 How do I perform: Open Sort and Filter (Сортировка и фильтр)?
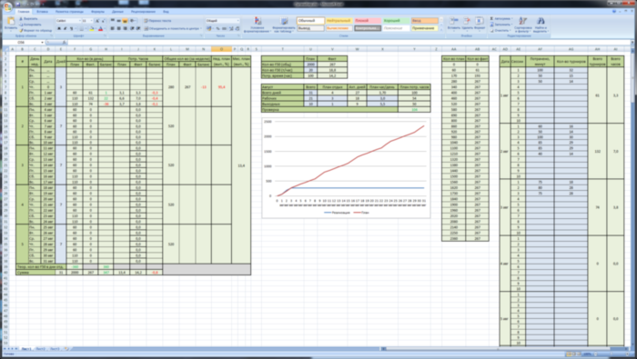tap(523, 25)
